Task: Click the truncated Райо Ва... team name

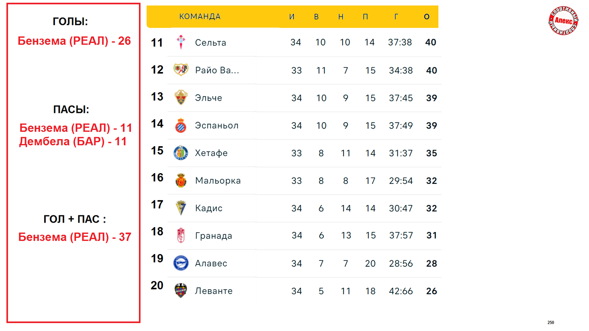Action: [x=217, y=70]
